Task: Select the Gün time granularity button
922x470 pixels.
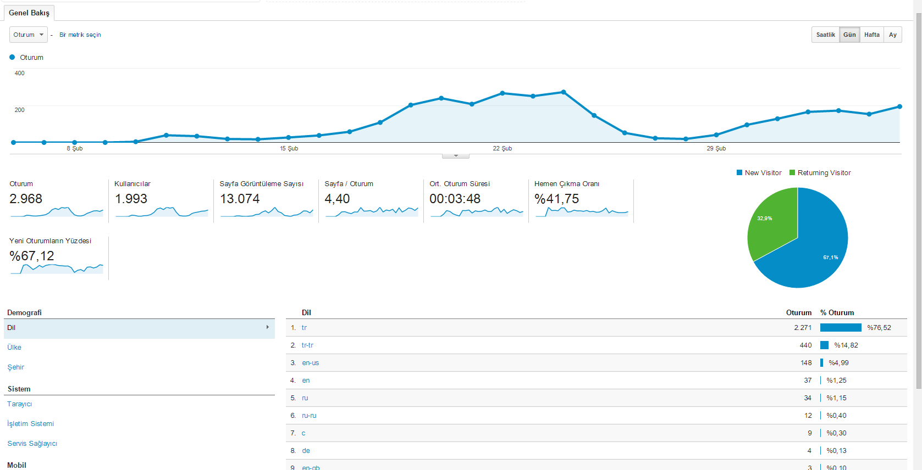Action: pyautogui.click(x=849, y=35)
